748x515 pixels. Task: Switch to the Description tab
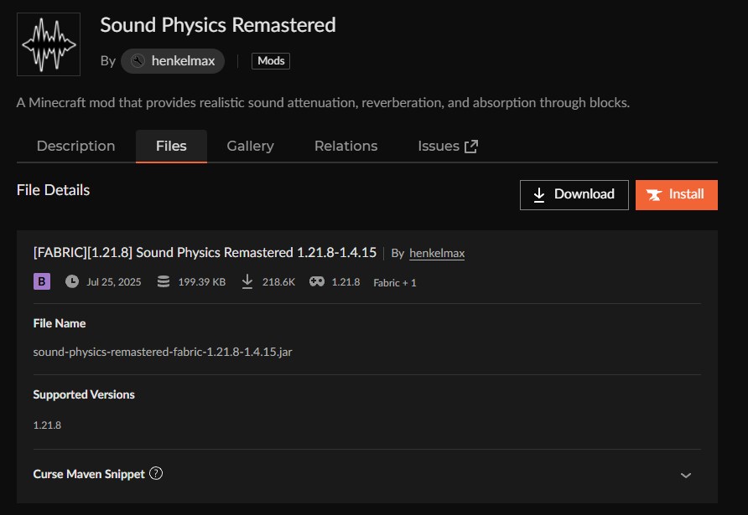tap(75, 146)
